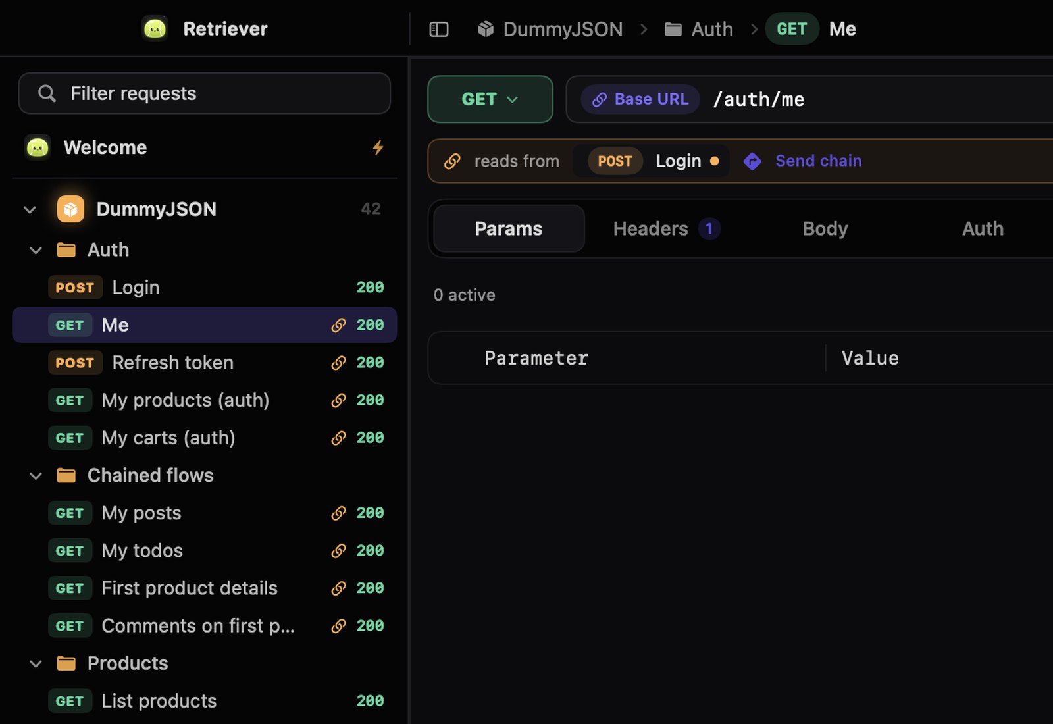
Task: Collapse the Products folder
Action: coord(36,663)
